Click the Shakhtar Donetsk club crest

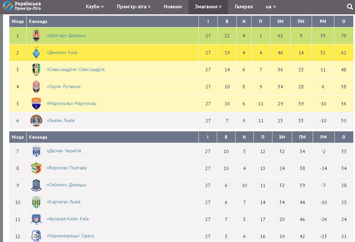tap(36, 36)
